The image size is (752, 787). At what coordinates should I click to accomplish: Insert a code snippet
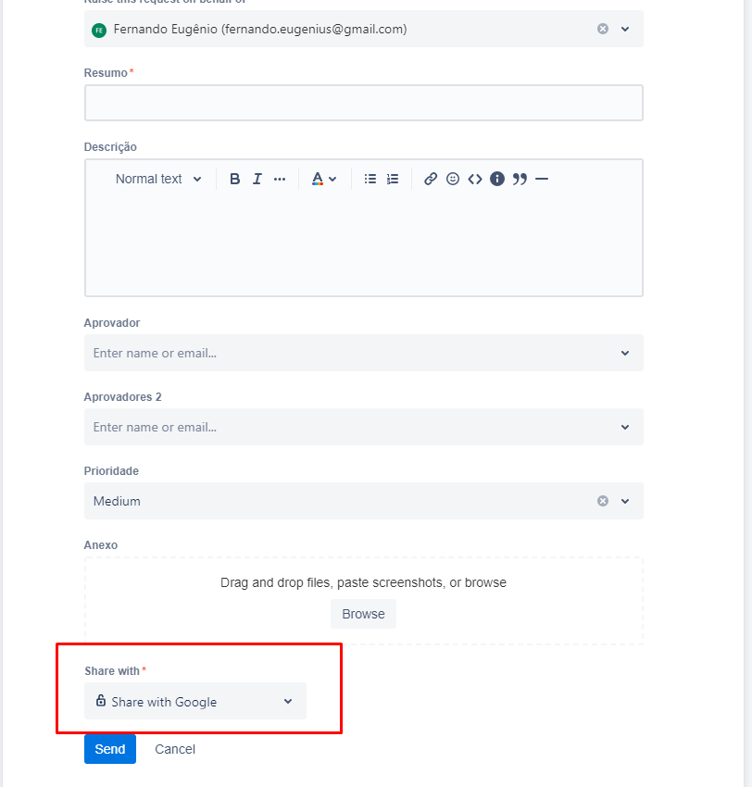click(475, 179)
